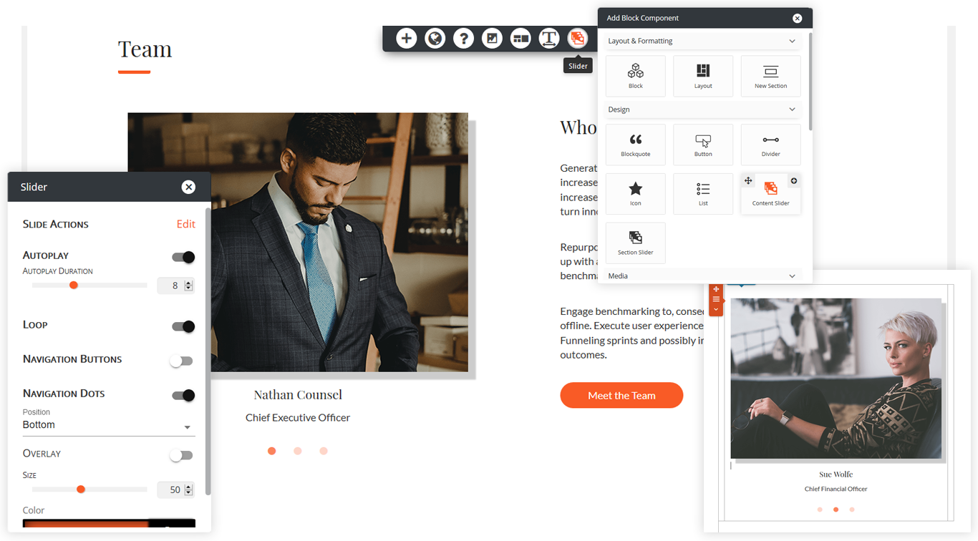Click first navigation dot under Sue Wolfe
Image resolution: width=978 pixels, height=541 pixels.
click(820, 510)
